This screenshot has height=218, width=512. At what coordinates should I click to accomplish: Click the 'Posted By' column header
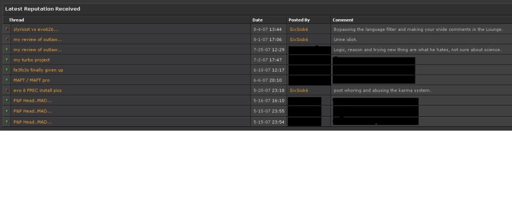click(x=299, y=20)
